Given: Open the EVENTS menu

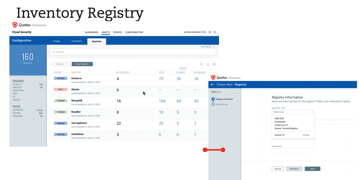Looking at the screenshot, I should [117, 32].
